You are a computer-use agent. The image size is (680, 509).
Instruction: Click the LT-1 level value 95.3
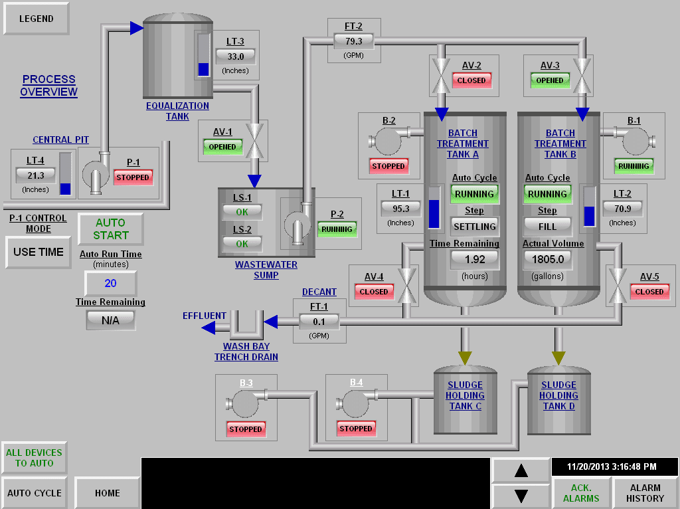(x=400, y=209)
